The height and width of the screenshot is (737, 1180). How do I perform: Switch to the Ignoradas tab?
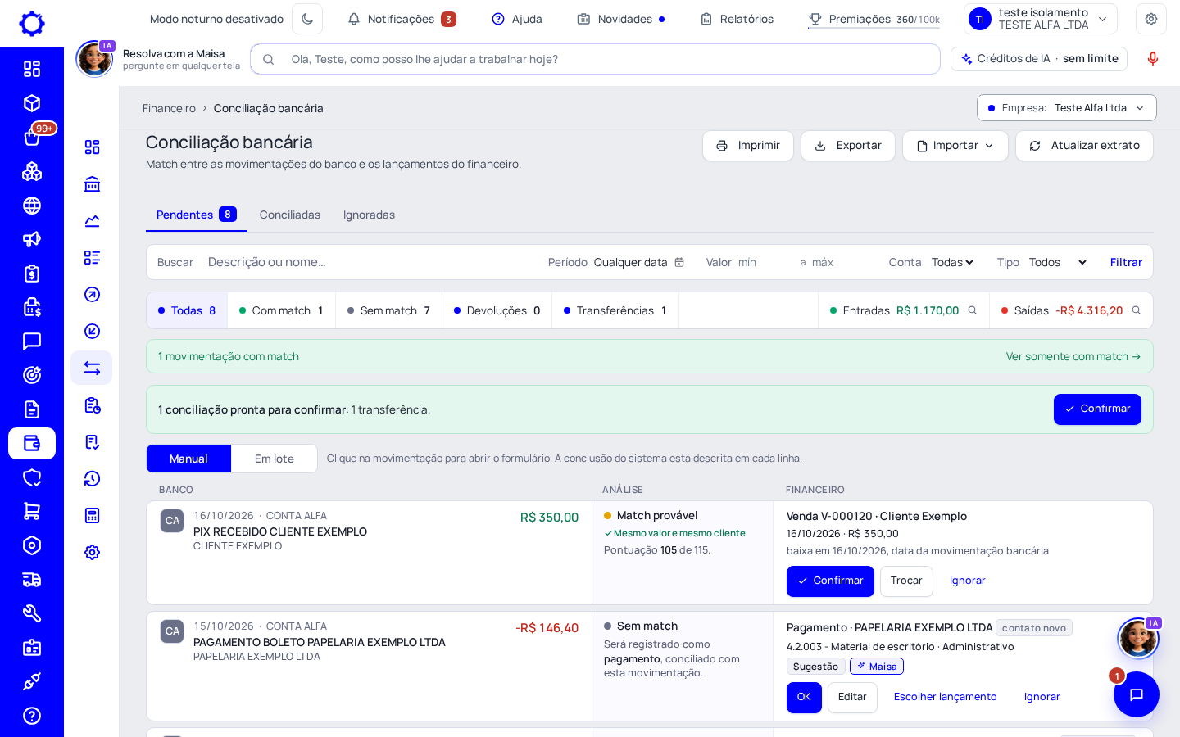click(x=369, y=215)
